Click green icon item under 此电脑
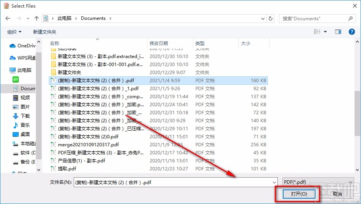 [16, 79]
